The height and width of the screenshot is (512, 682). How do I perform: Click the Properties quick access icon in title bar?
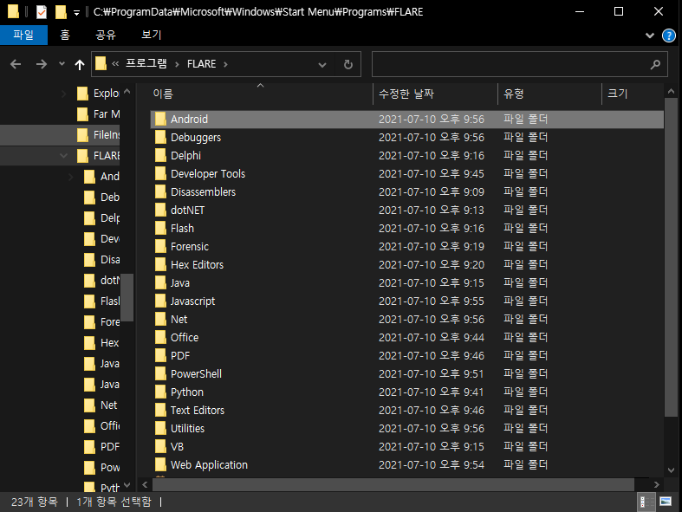42,12
